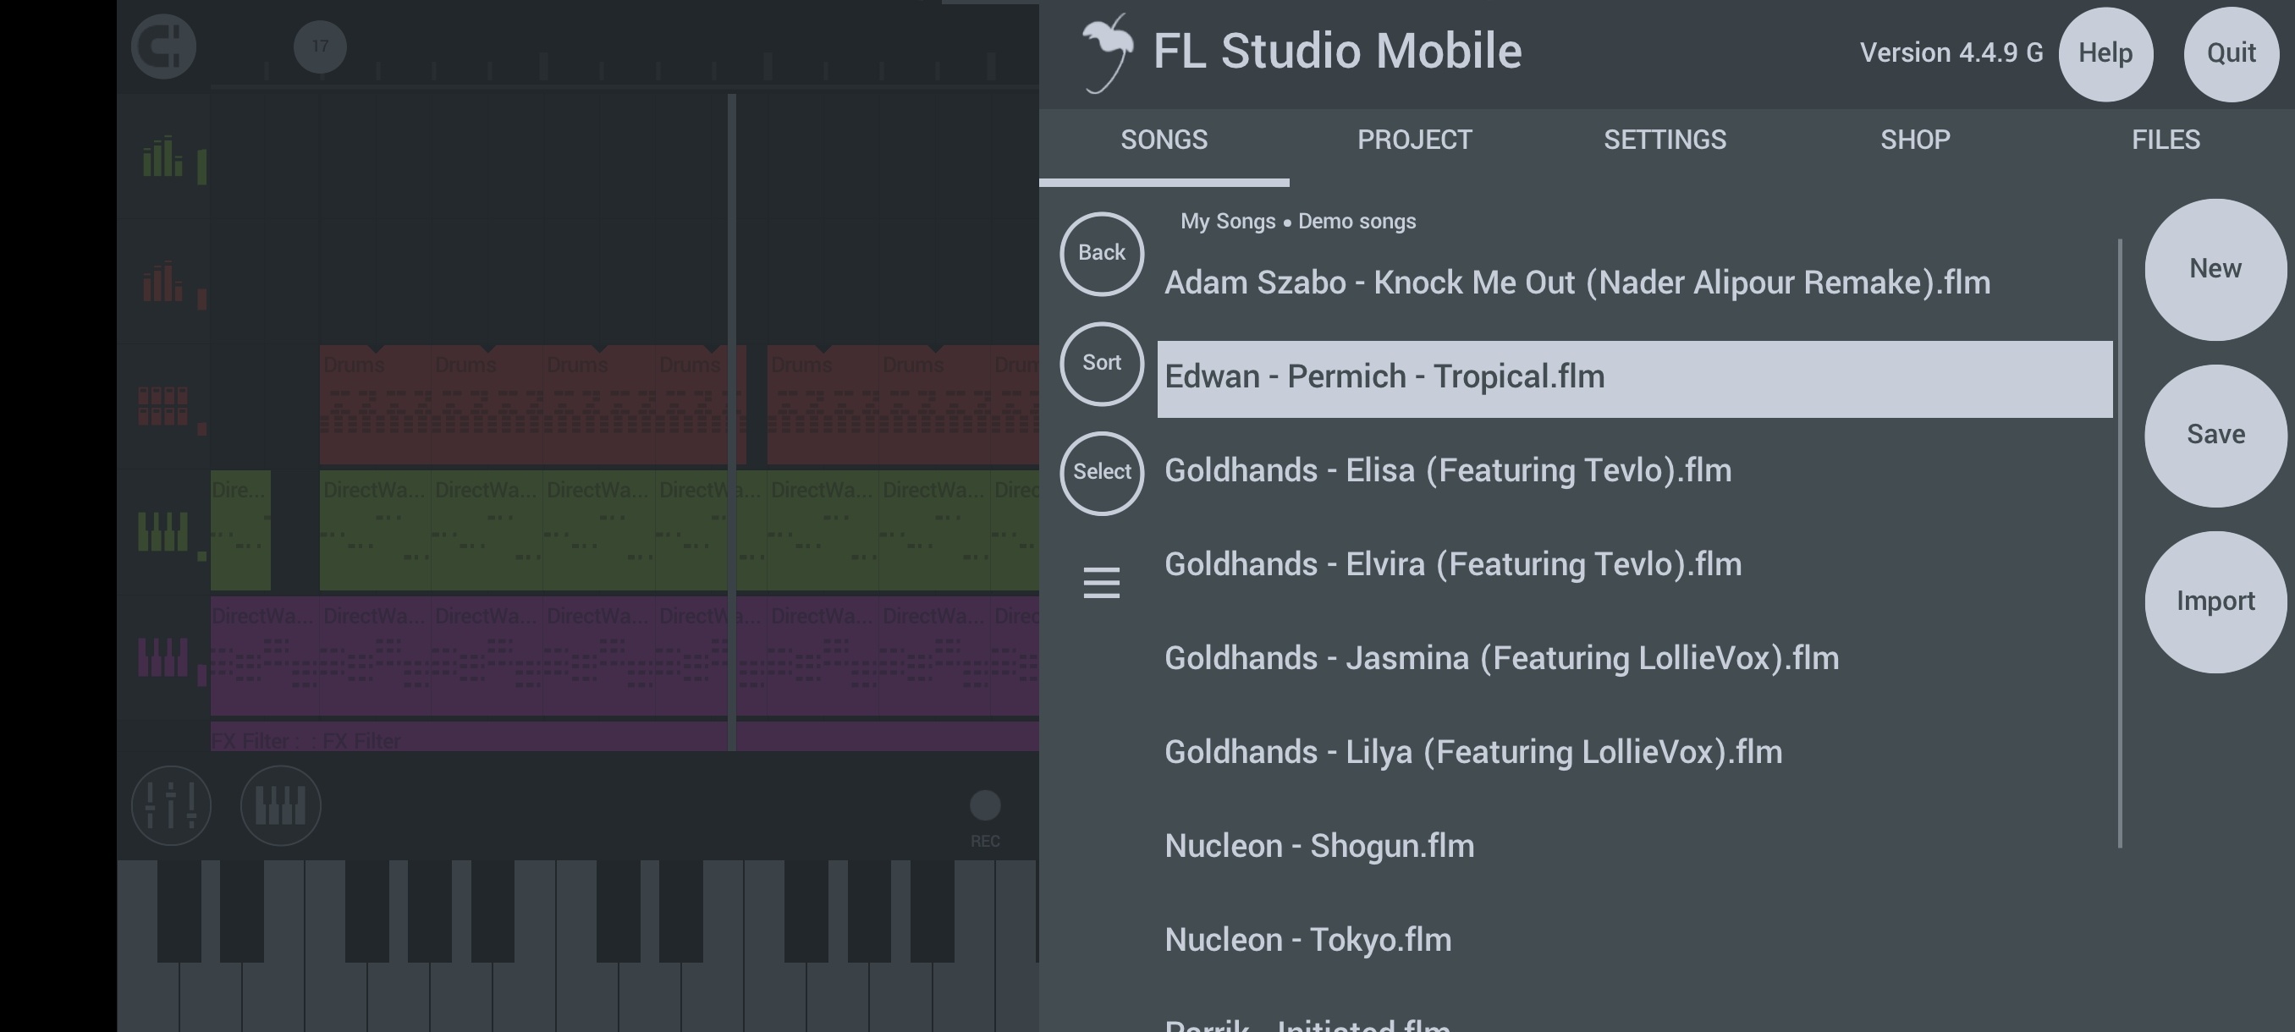This screenshot has height=1032, width=2295.
Task: Enable Select mode in the song list
Action: click(1101, 473)
